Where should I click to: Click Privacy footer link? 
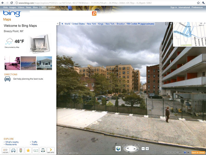[167, 152]
